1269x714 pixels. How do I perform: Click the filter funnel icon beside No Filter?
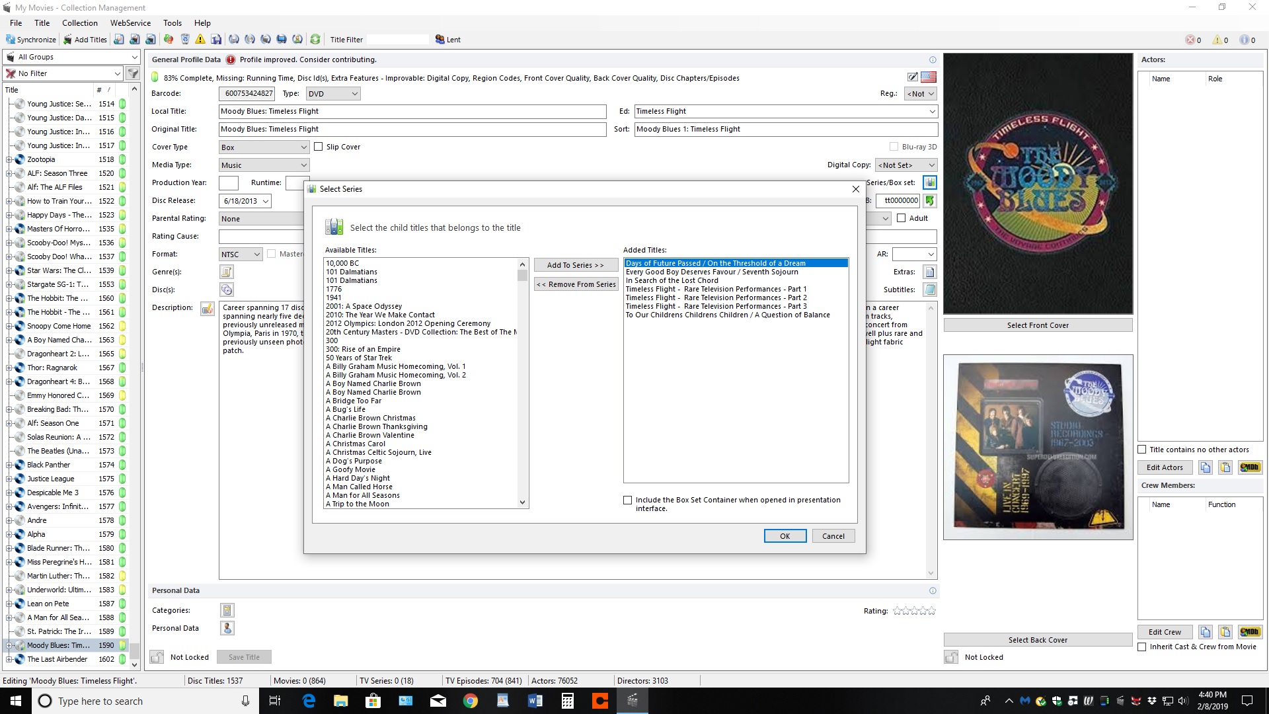133,73
